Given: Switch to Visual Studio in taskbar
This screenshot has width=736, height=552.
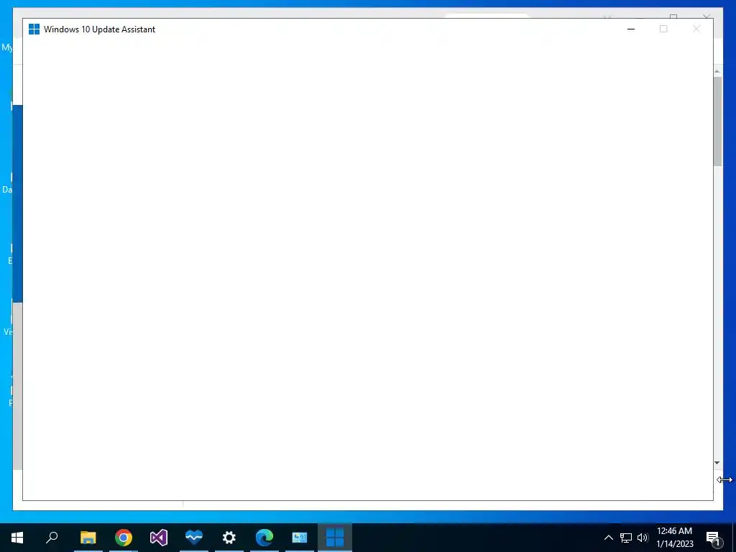Looking at the screenshot, I should (159, 538).
